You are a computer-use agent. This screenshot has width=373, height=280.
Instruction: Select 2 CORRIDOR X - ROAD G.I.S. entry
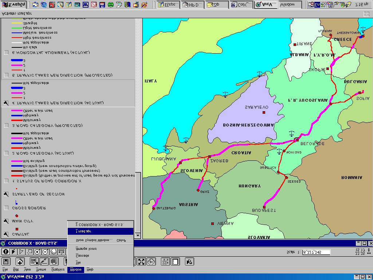(x=101, y=225)
